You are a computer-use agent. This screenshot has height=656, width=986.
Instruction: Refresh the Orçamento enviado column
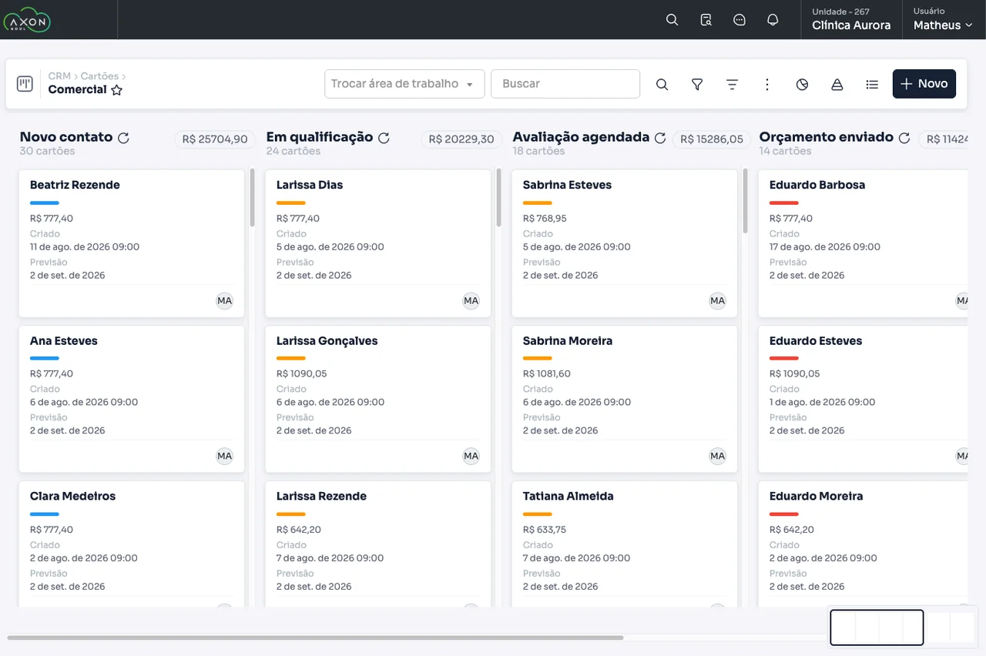[904, 138]
